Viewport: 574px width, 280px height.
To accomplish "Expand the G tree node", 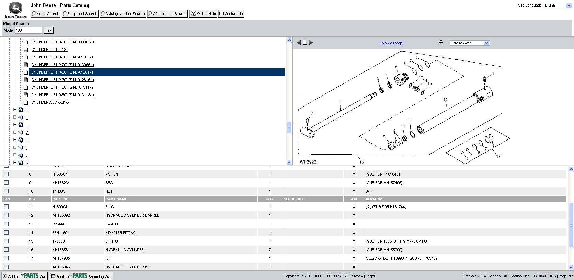I will tap(15, 132).
